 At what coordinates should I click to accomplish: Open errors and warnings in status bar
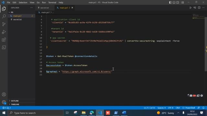[x=6, y=108]
